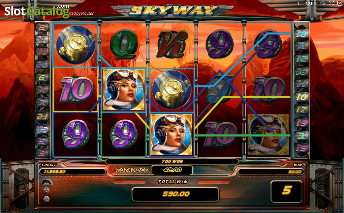This screenshot has height=213, width=344.
Task: Click the Total Win 590.00 display
Action: pos(175,194)
